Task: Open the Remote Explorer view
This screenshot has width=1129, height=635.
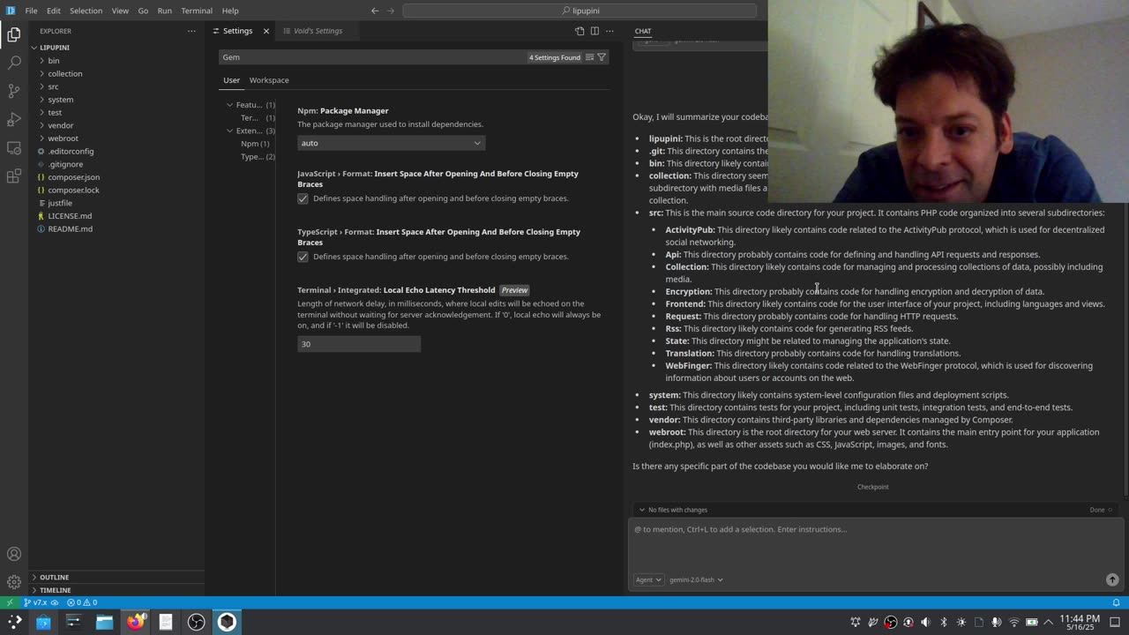Action: [13, 147]
